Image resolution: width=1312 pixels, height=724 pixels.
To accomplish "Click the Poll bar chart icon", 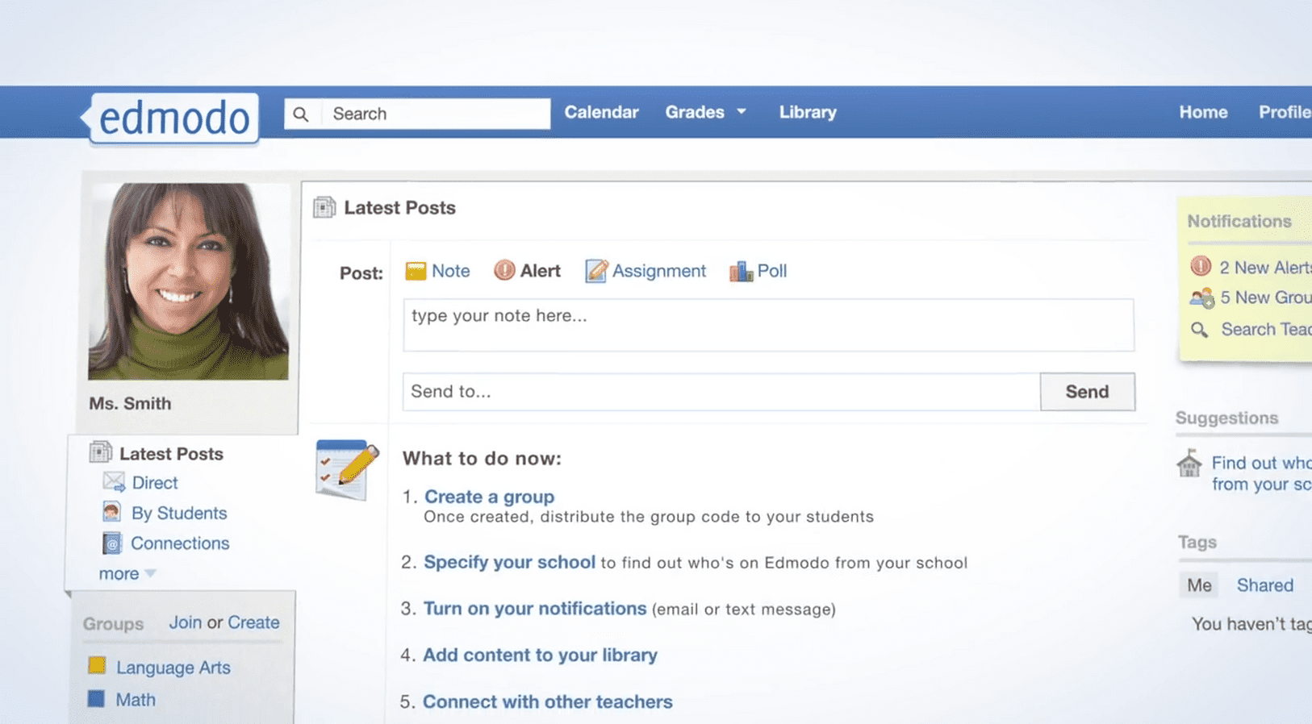I will point(741,271).
